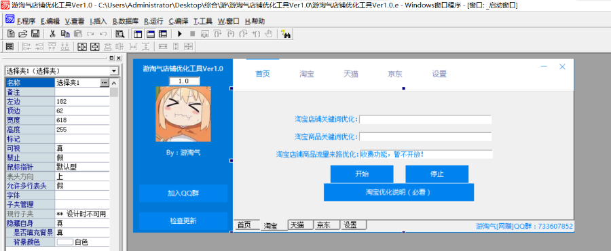Click the 检查更新 button
The image size is (611, 251).
pos(183,220)
